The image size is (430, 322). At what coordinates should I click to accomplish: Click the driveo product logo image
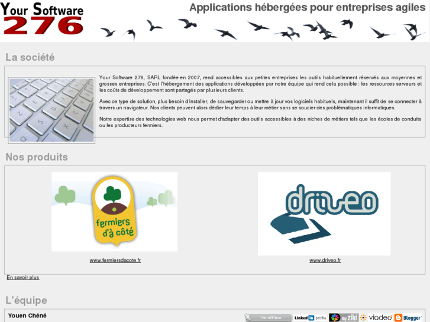tap(324, 214)
